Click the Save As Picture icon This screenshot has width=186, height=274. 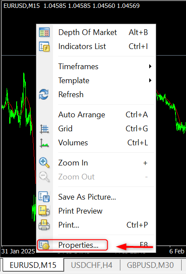point(44,197)
